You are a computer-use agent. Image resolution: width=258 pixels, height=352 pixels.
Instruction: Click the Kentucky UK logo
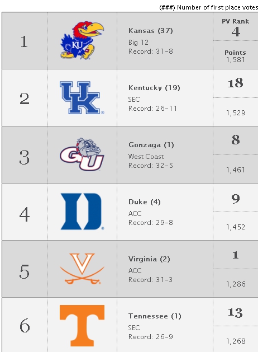coord(82,97)
